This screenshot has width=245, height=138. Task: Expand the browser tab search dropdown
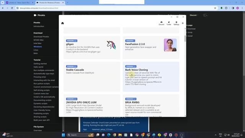coord(3,3)
